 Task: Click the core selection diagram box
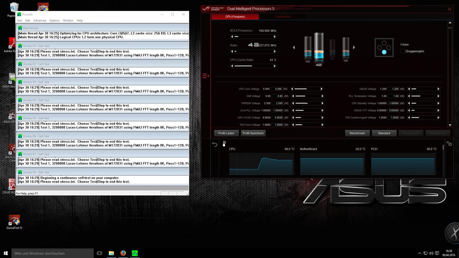click(384, 47)
